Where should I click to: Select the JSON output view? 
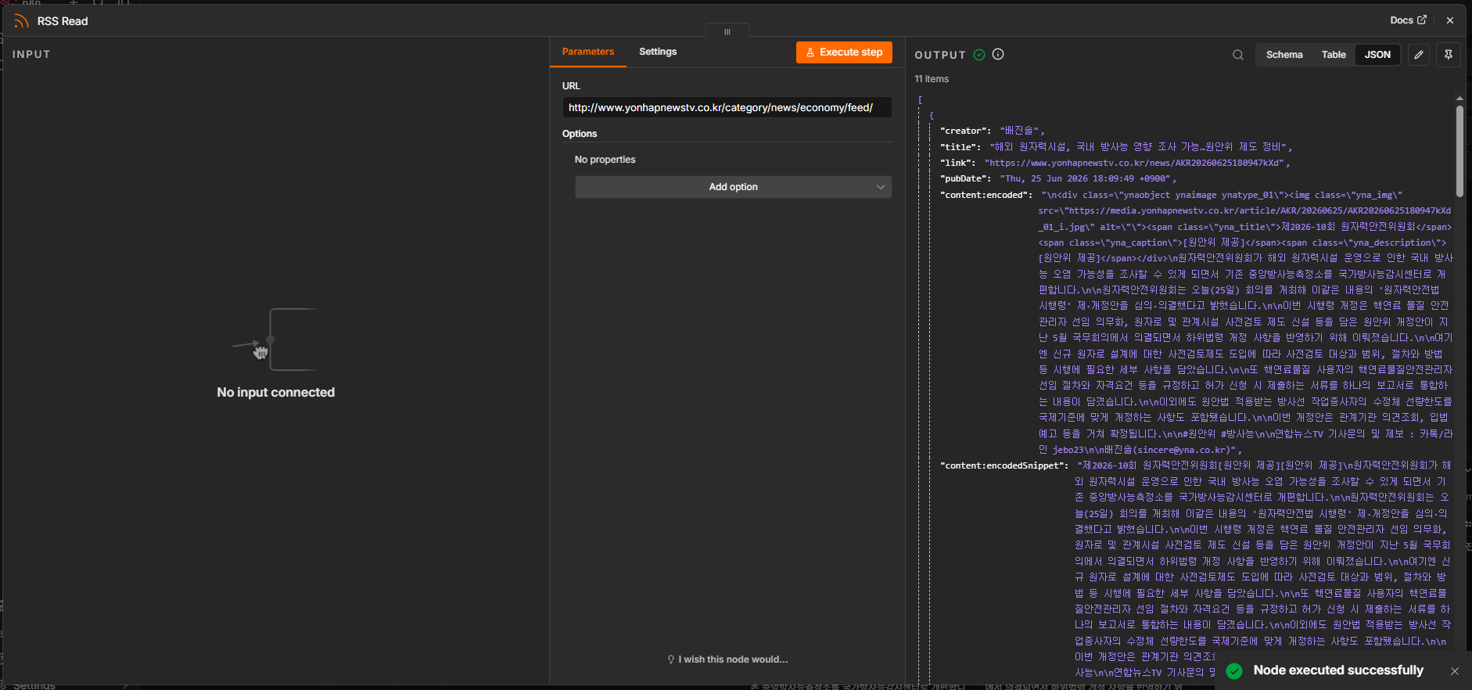click(1377, 55)
